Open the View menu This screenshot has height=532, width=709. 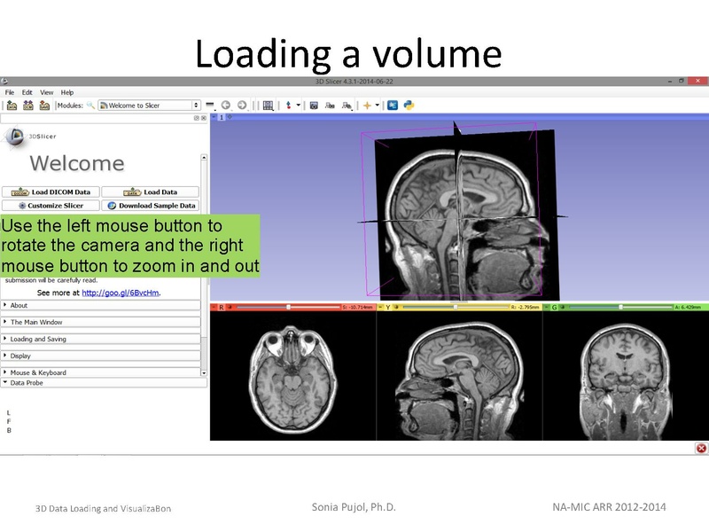pyautogui.click(x=47, y=92)
